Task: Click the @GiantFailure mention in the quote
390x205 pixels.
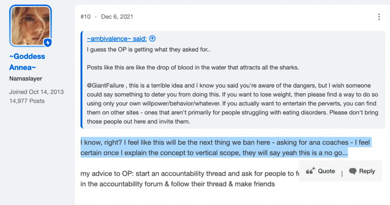Action: [x=105, y=85]
